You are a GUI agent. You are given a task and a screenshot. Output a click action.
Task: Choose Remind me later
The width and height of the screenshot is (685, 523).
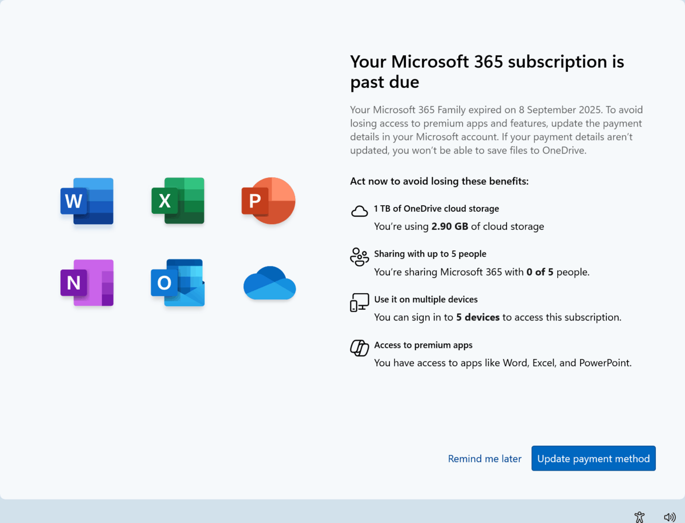485,459
